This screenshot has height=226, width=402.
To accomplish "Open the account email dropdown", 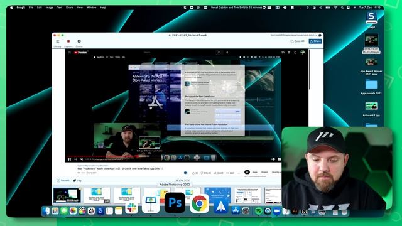I will pyautogui.click(x=293, y=35).
